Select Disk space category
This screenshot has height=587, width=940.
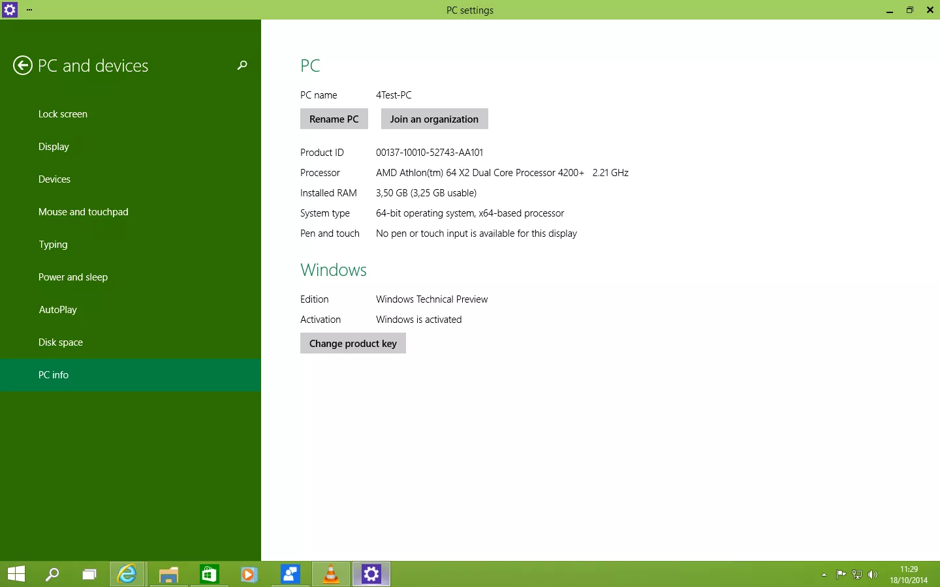[131, 342]
